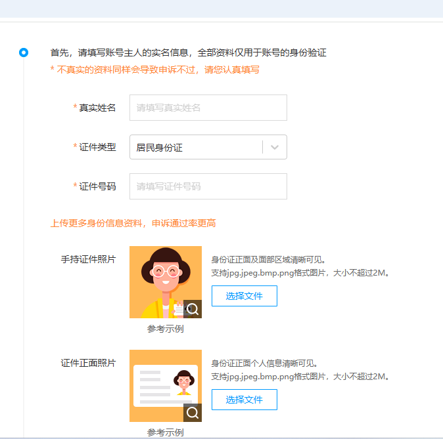This screenshot has height=439, width=443.
Task: Focus the 证件号码 input field
Action: point(208,186)
